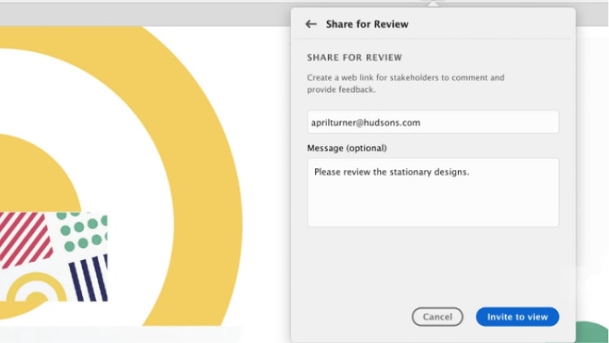This screenshot has width=609, height=343.
Task: Click the 'Message (optional)' label
Action: click(347, 148)
